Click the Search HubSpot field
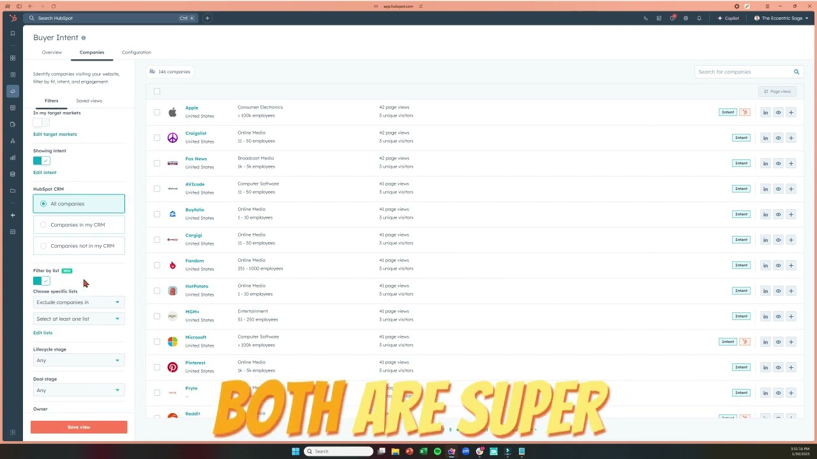Screen dimensions: 817x459 pos(111,18)
